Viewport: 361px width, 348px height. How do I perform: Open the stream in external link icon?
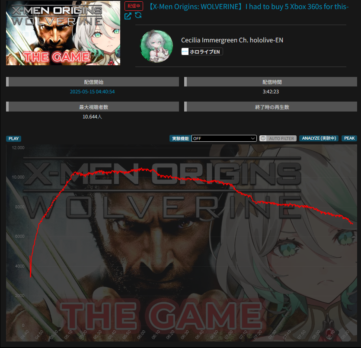[128, 16]
